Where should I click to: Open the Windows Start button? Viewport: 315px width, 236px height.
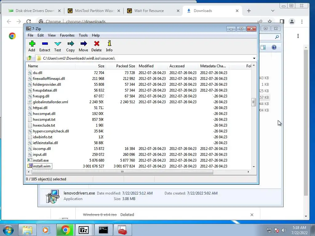[8, 230]
